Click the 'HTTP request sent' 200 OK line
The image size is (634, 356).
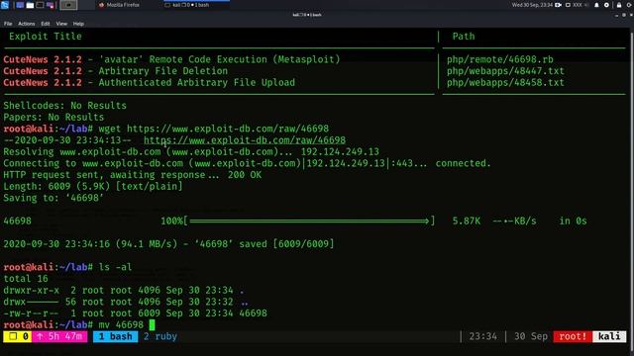pos(132,175)
